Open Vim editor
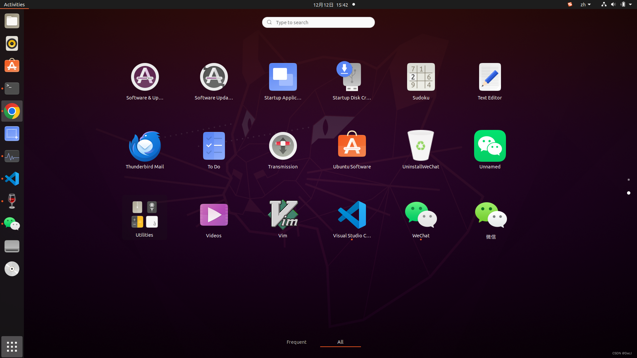 (283, 219)
